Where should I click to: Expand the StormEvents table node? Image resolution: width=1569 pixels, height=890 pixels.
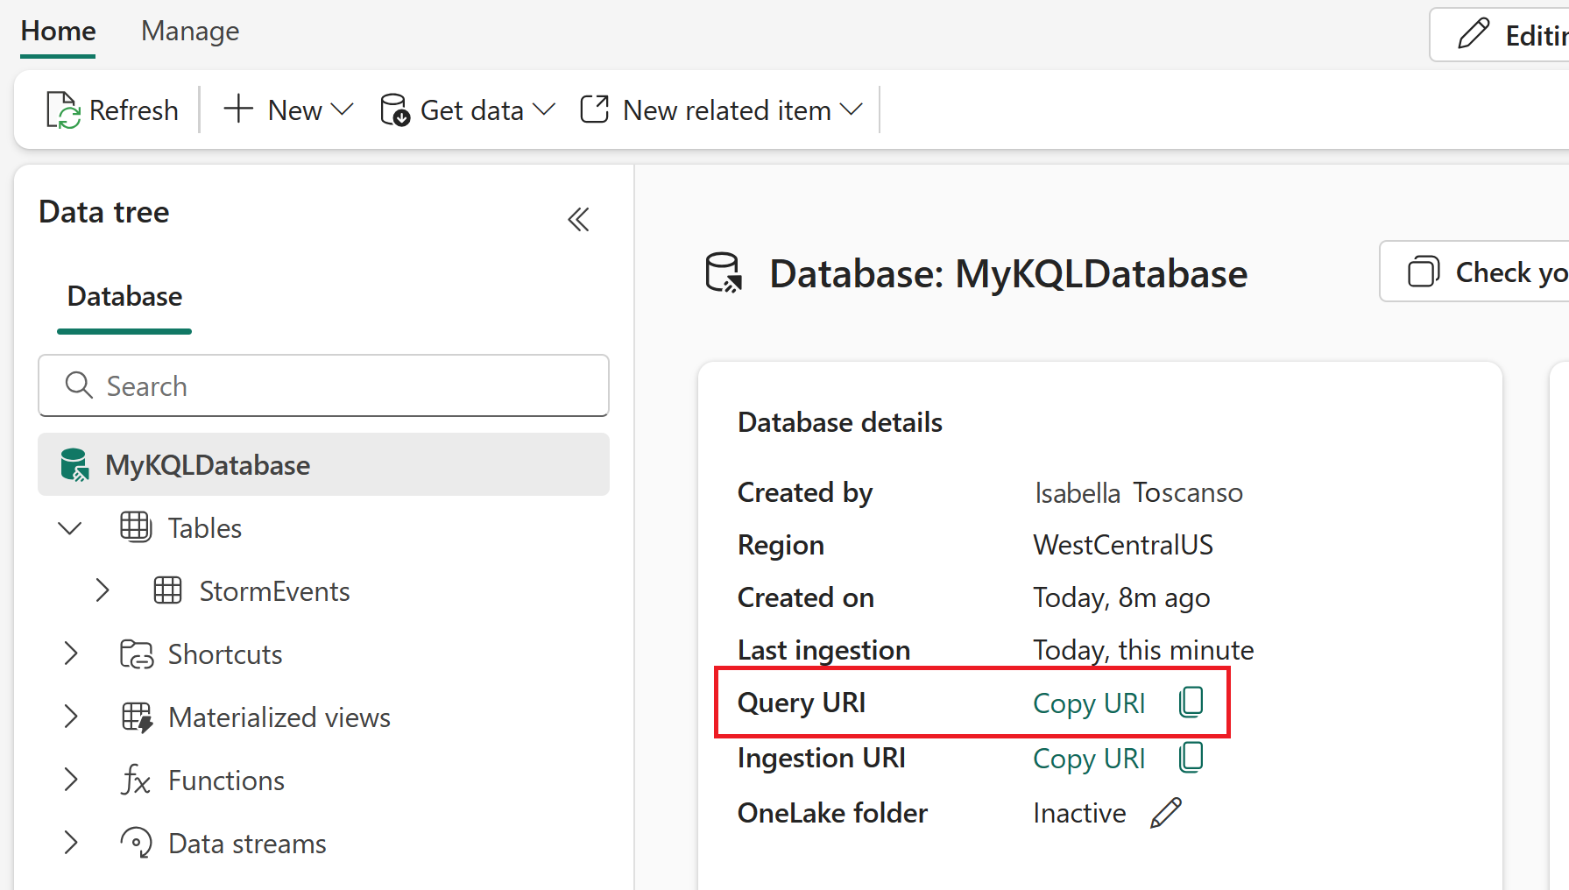coord(102,590)
